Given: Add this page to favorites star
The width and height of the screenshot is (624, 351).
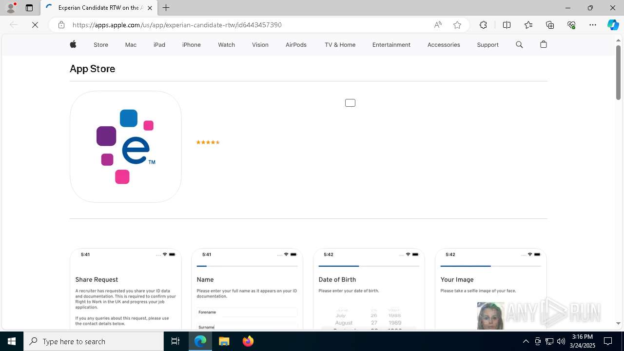Looking at the screenshot, I should pyautogui.click(x=457, y=25).
